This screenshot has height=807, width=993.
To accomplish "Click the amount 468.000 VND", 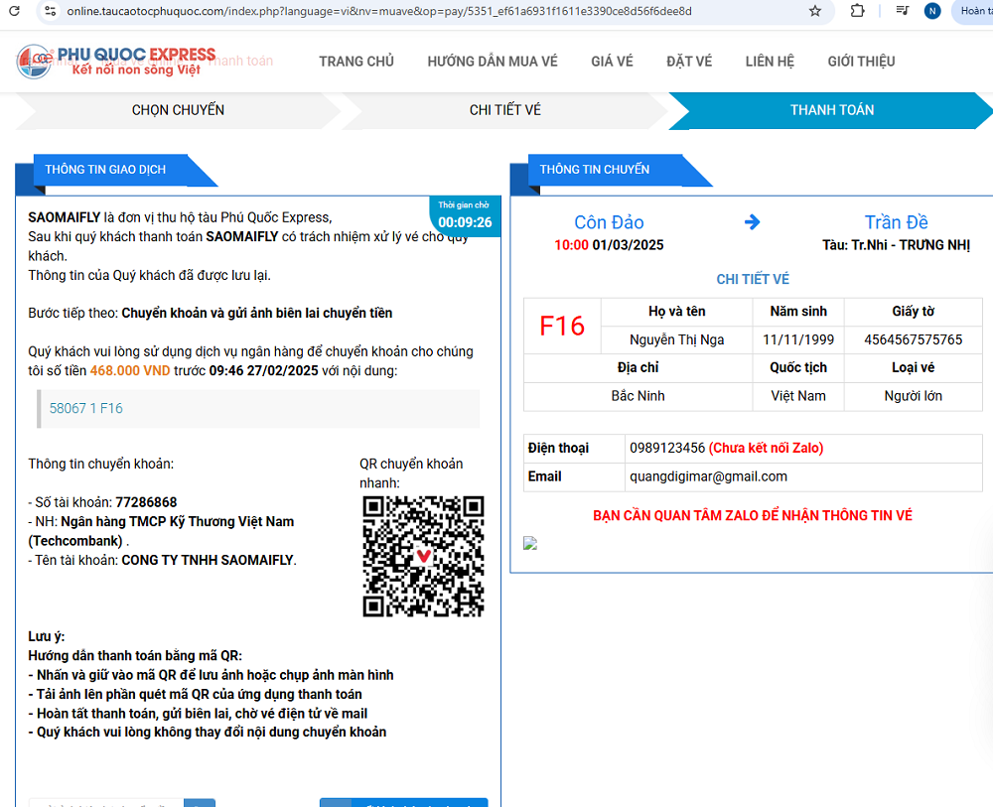I will [x=130, y=370].
